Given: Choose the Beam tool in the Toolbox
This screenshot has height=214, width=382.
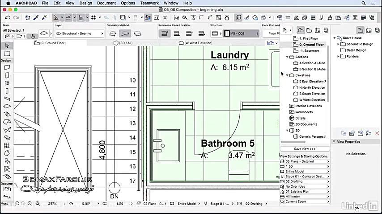Looking at the screenshot, I should [7, 99].
